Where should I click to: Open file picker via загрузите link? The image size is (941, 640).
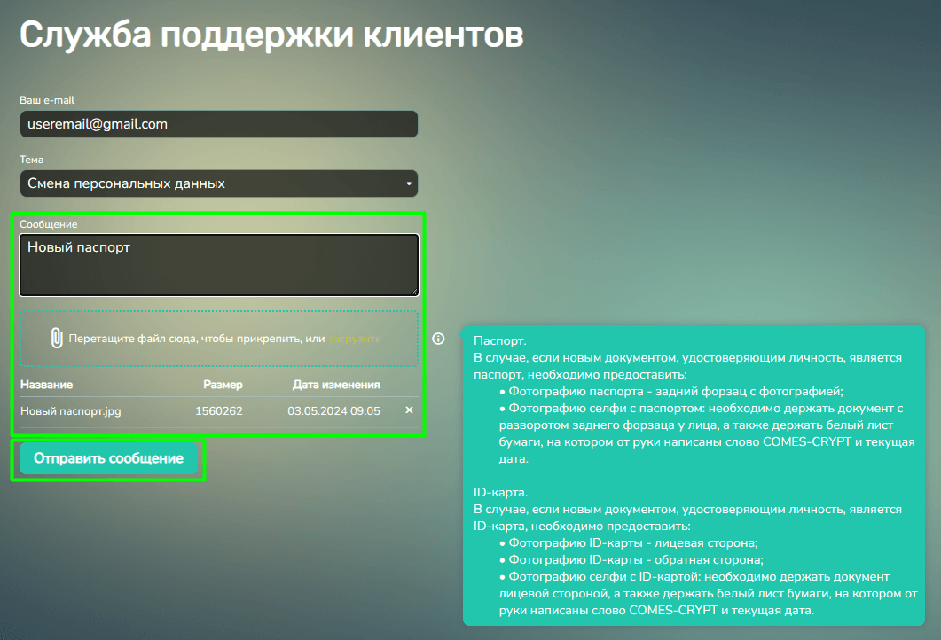click(x=355, y=339)
